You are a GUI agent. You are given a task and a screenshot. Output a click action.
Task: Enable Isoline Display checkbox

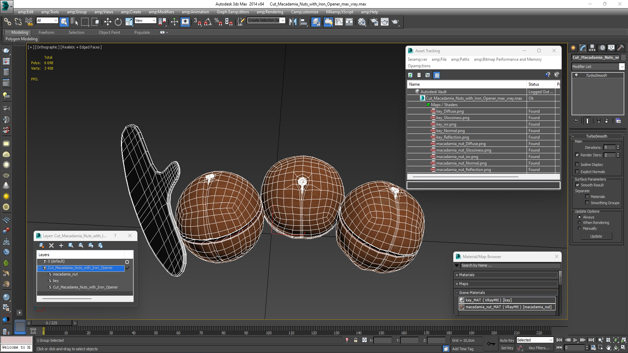coord(577,164)
